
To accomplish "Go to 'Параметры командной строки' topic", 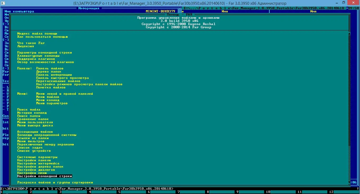I will pos(45,53).
